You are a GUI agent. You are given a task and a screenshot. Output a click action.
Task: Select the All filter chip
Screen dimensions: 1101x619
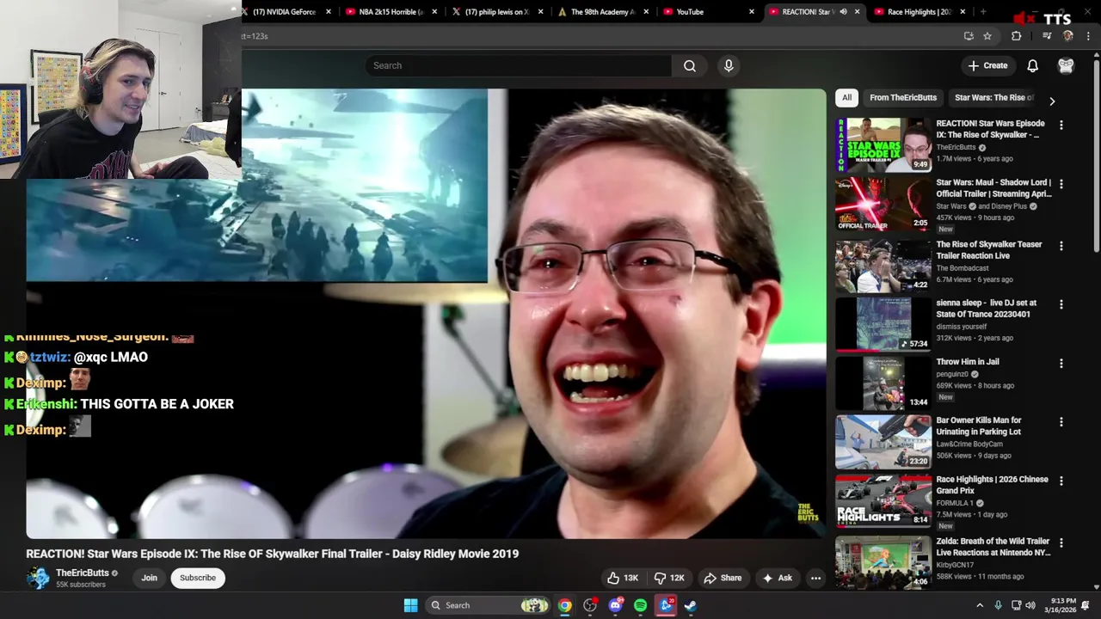pyautogui.click(x=846, y=97)
